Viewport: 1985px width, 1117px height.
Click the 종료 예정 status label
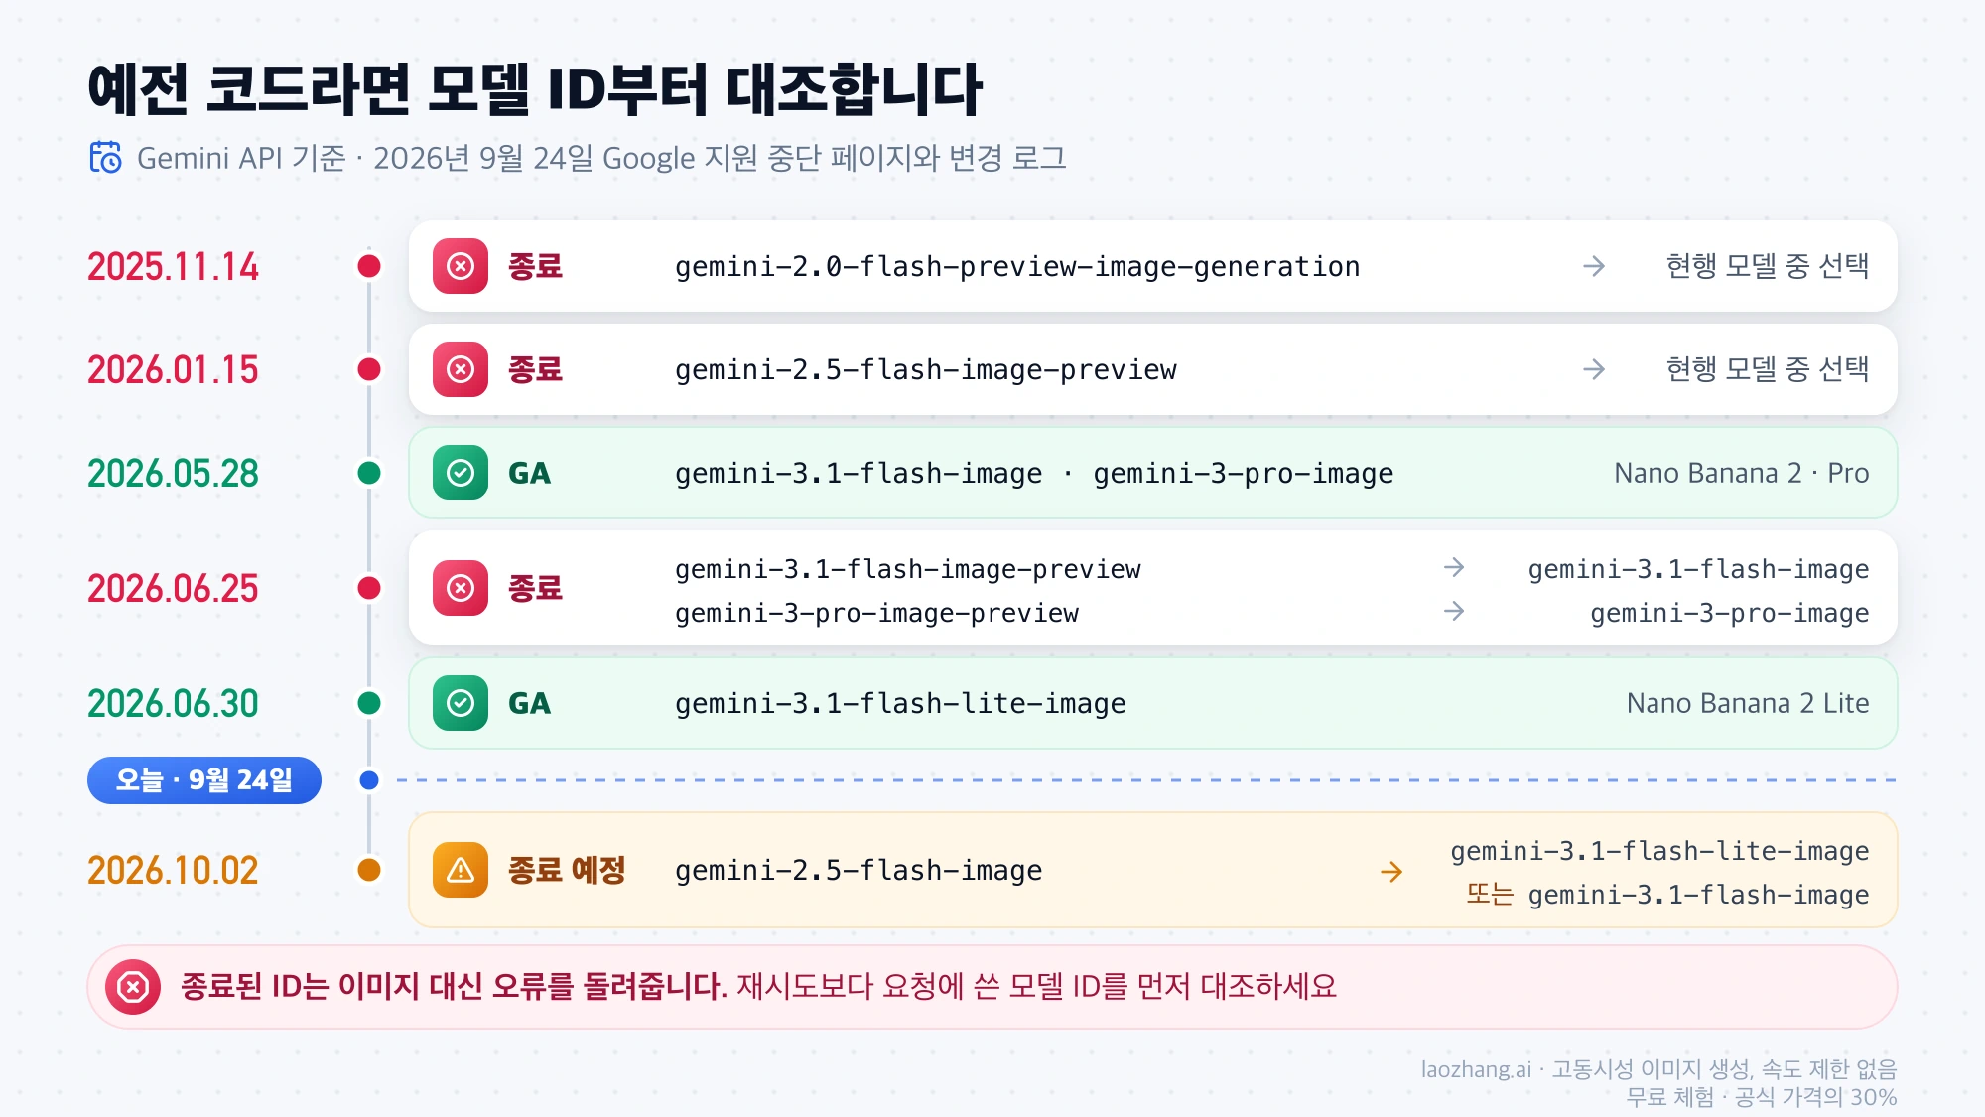[567, 870]
